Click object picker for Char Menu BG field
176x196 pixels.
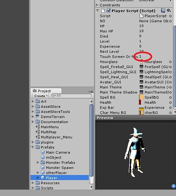[171, 113]
